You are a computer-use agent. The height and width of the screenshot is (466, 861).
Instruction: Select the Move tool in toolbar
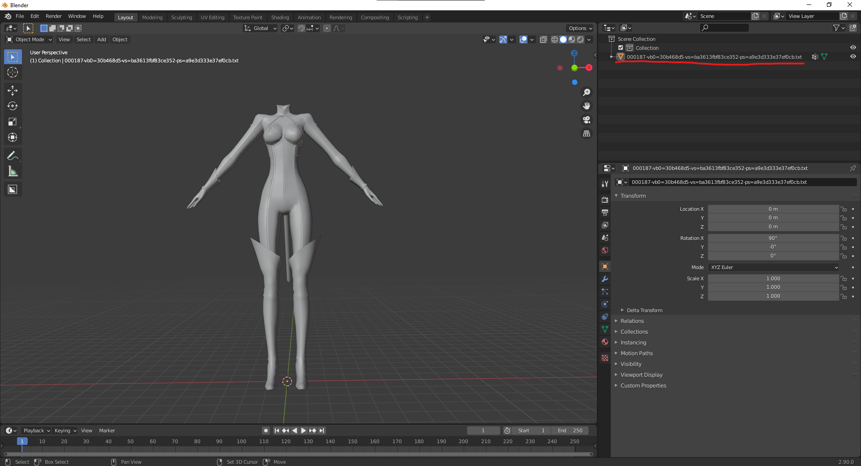pos(13,91)
